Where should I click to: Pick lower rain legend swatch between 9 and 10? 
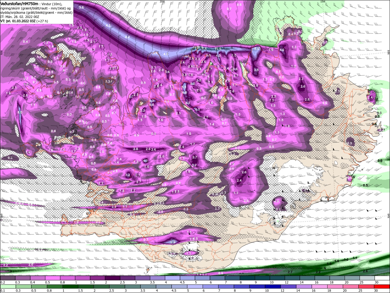(x=257, y=287)
